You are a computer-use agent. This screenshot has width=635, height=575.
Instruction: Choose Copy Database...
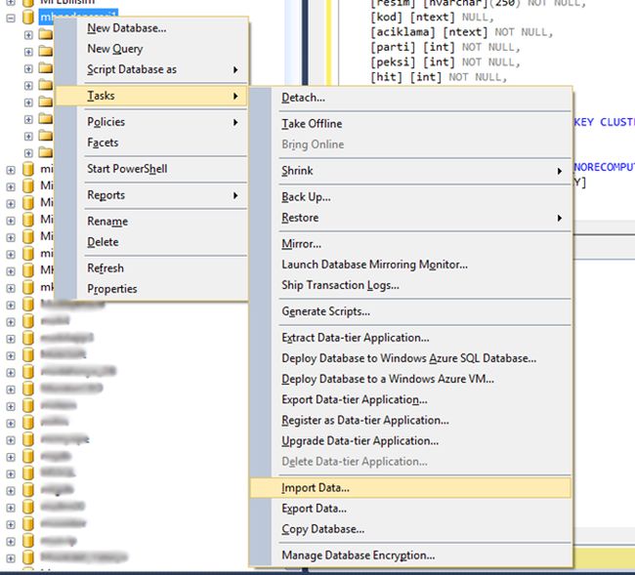pyautogui.click(x=410, y=529)
